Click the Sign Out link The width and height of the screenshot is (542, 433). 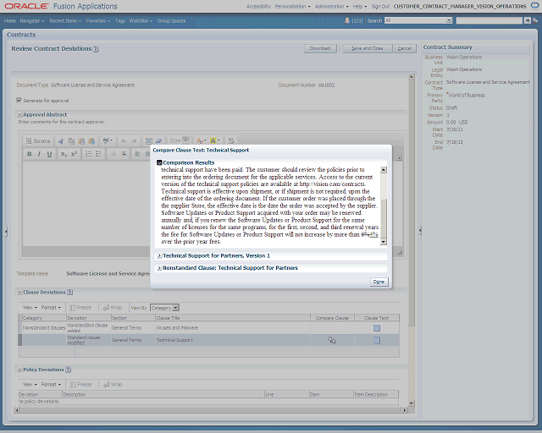[x=380, y=6]
